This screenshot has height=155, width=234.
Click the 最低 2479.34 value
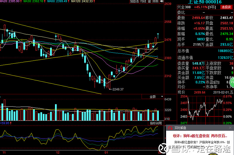click(x=226, y=34)
